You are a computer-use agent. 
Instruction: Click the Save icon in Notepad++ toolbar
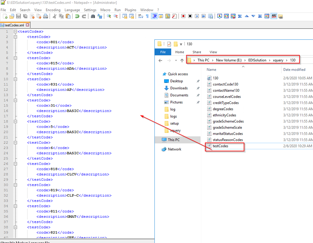point(19,16)
